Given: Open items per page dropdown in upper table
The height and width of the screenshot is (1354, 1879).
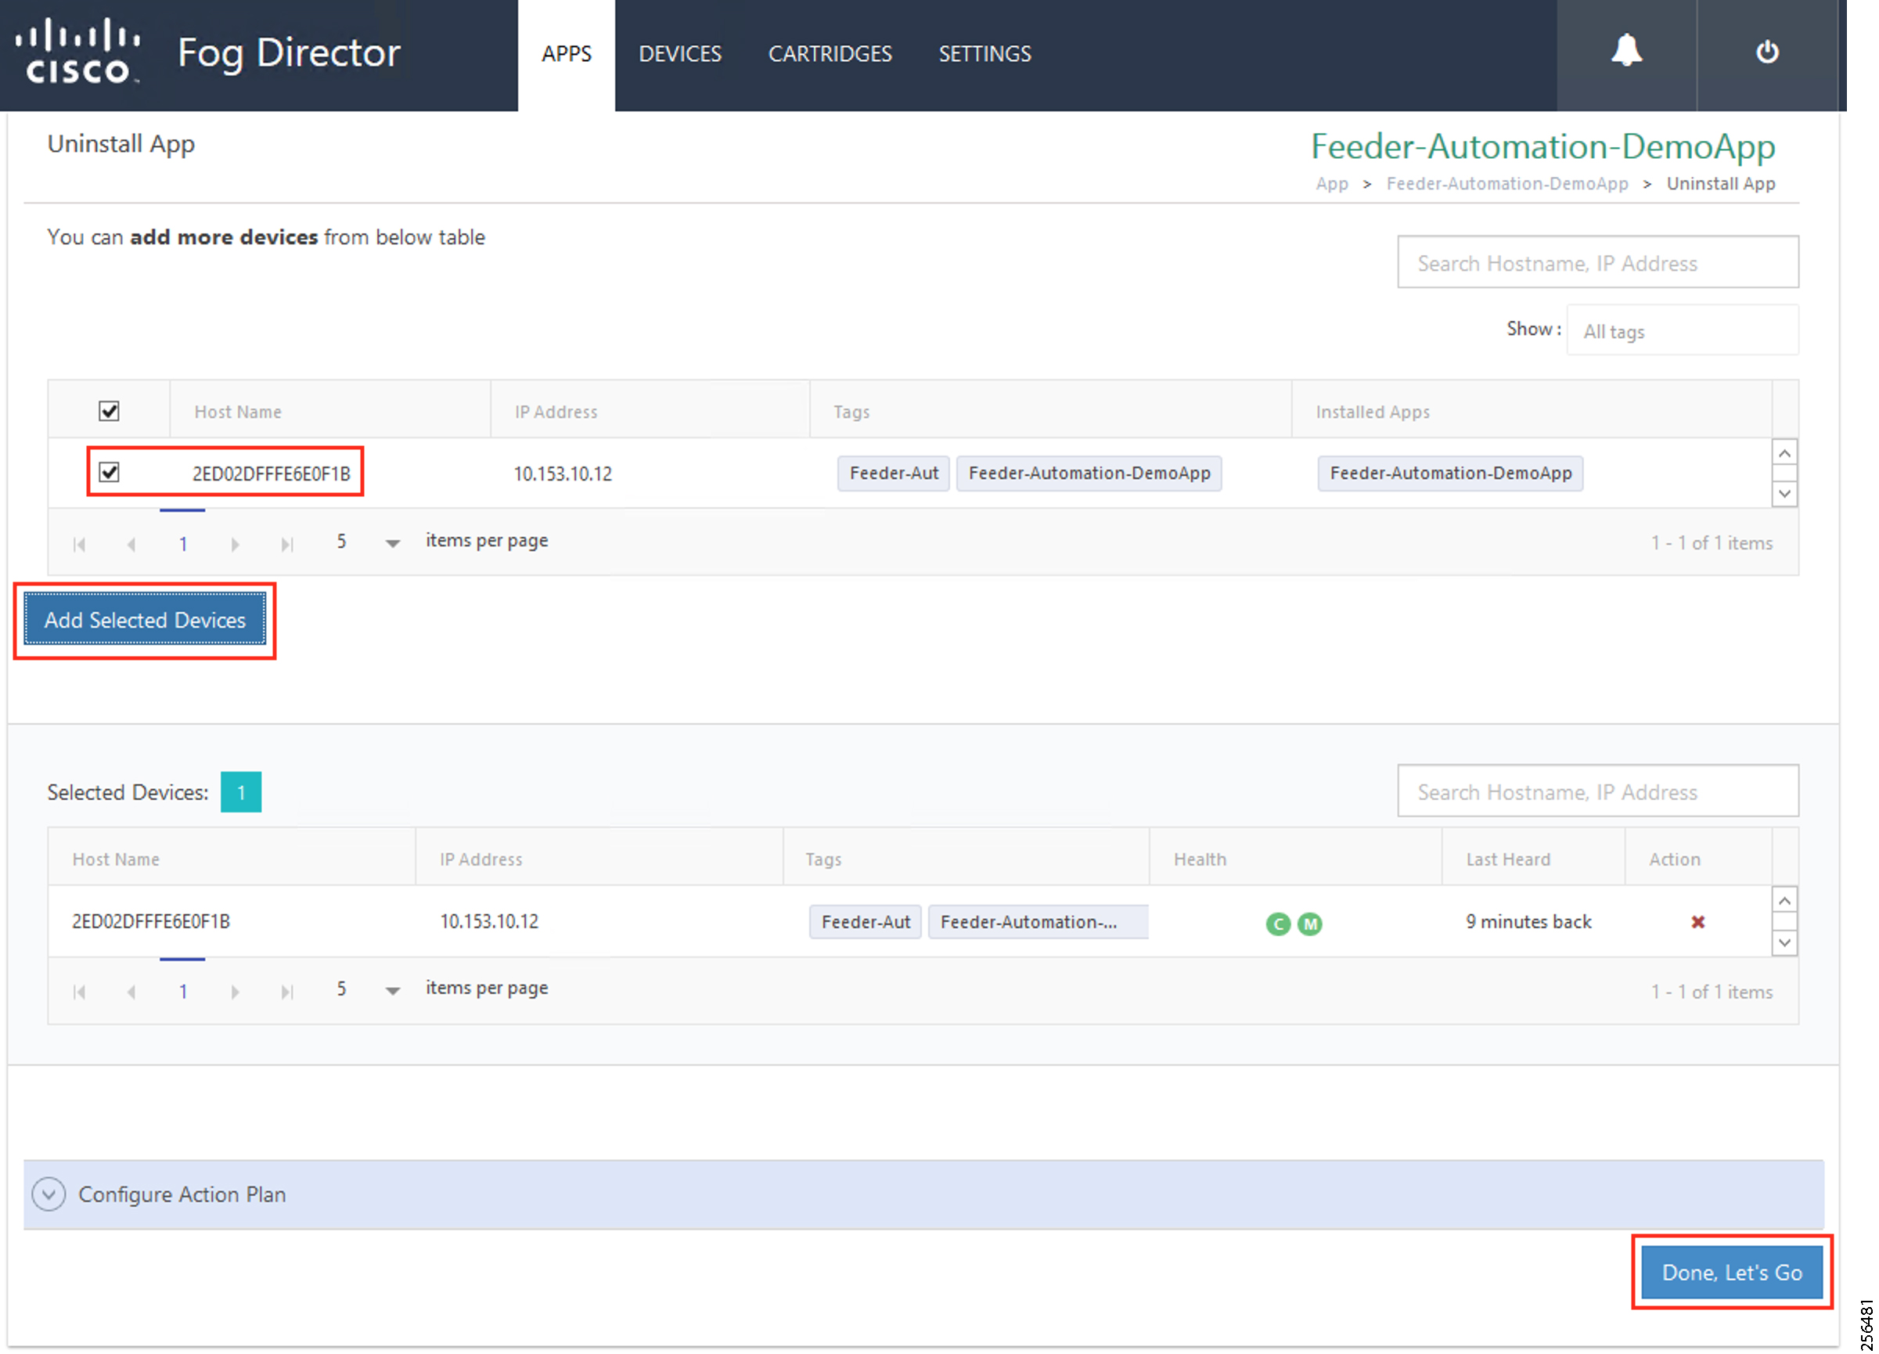Looking at the screenshot, I should pyautogui.click(x=392, y=544).
